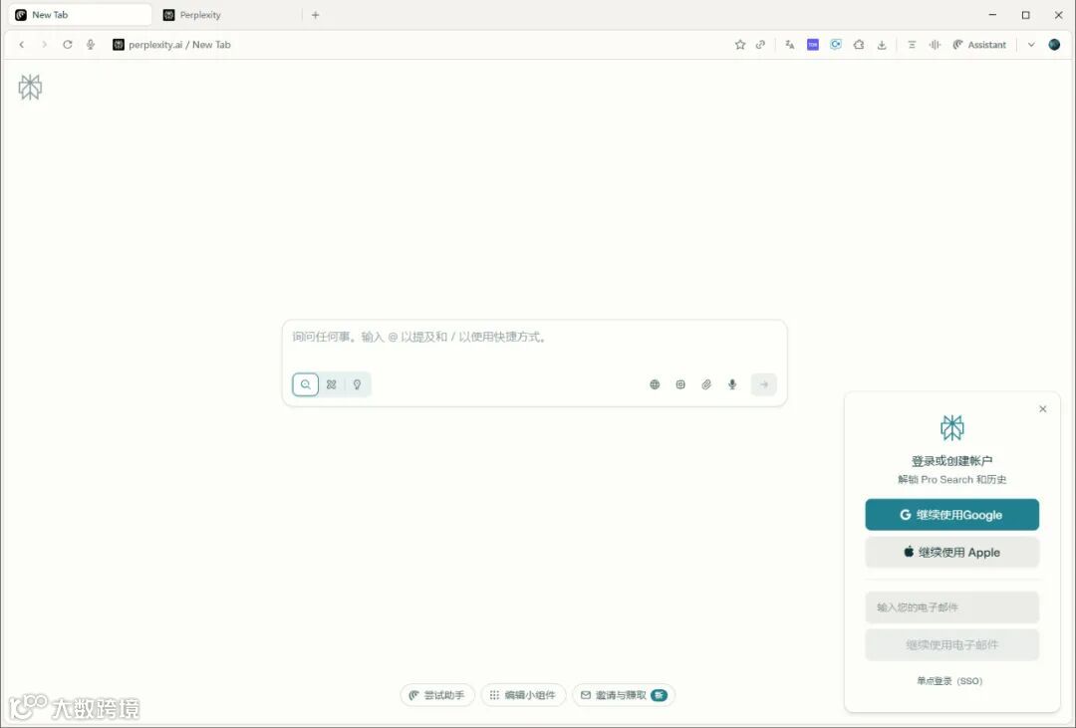1076x728 pixels.
Task: Reload the page
Action: tap(68, 45)
